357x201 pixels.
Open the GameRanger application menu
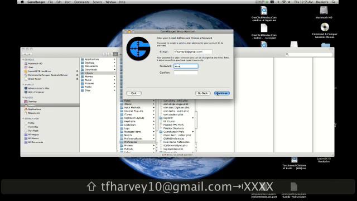36,2
